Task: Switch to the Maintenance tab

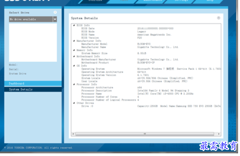Action: pos(153,1)
